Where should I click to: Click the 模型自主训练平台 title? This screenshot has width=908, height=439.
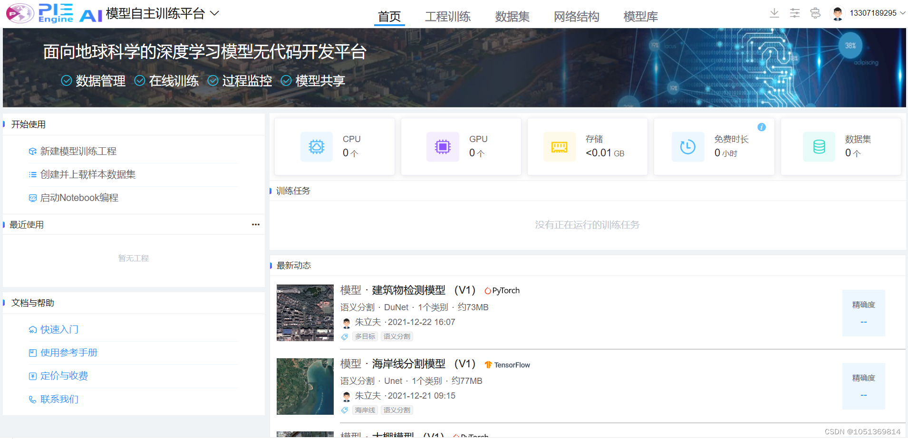155,13
